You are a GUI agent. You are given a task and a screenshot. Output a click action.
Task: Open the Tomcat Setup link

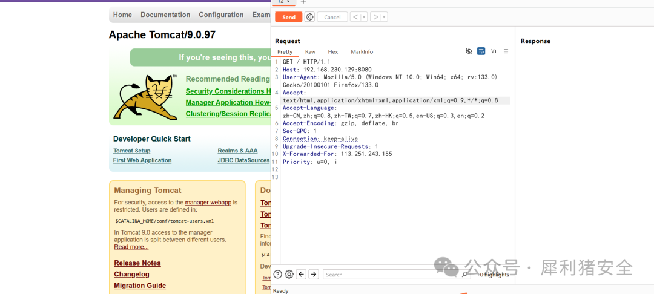(132, 151)
